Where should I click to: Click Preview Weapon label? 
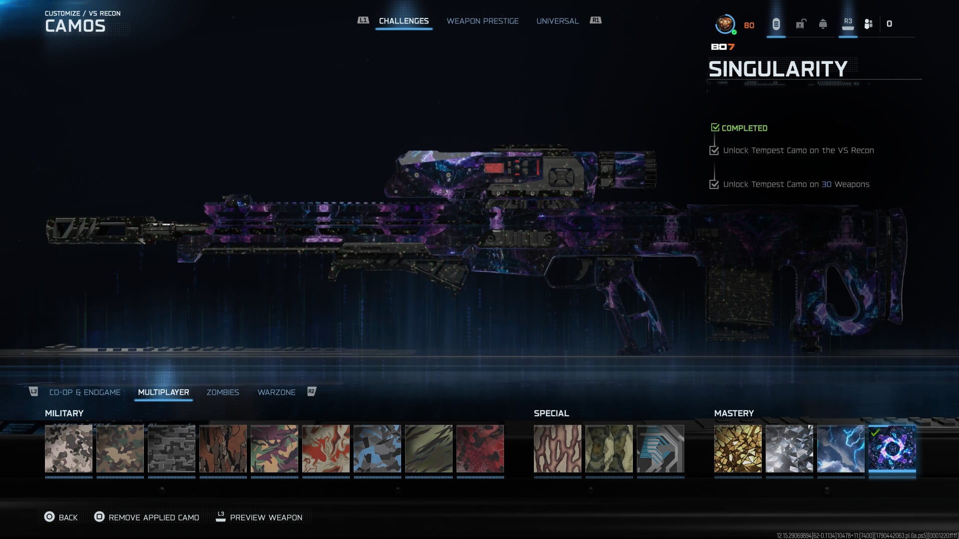[266, 518]
